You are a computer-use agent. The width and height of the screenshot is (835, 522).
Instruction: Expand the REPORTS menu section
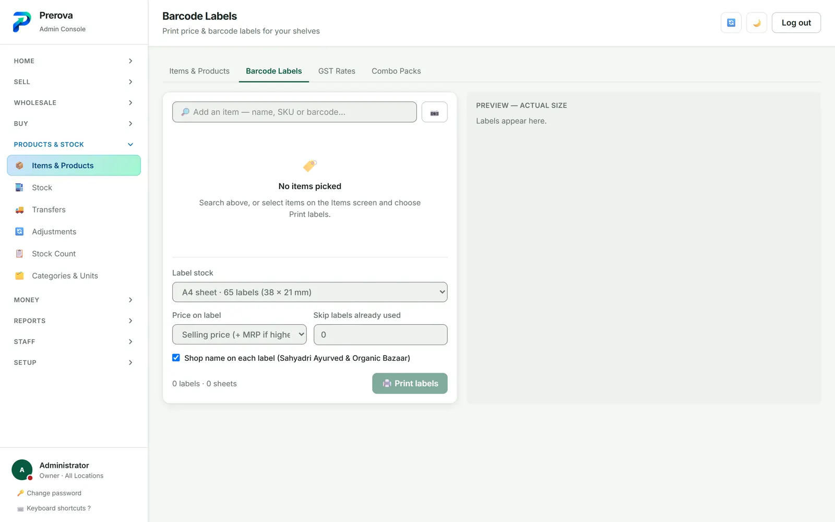pos(74,321)
